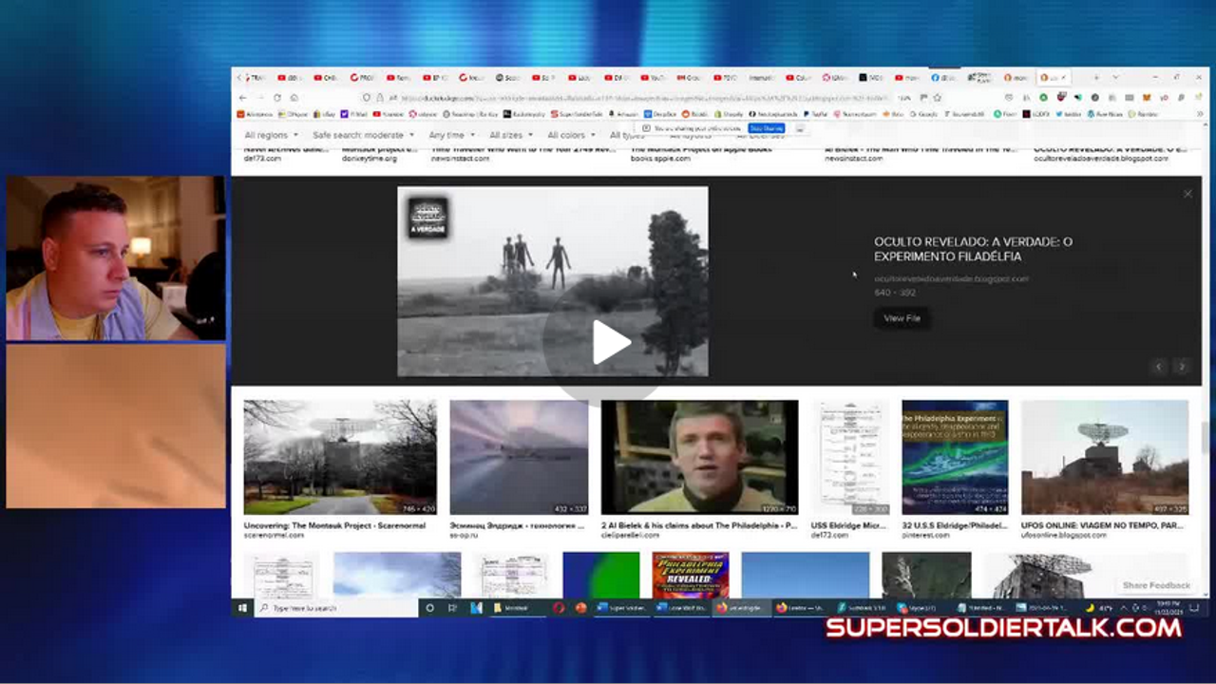Select the Uncovering: The Montauk Project thumbnail
This screenshot has width=1216, height=684.
[340, 457]
